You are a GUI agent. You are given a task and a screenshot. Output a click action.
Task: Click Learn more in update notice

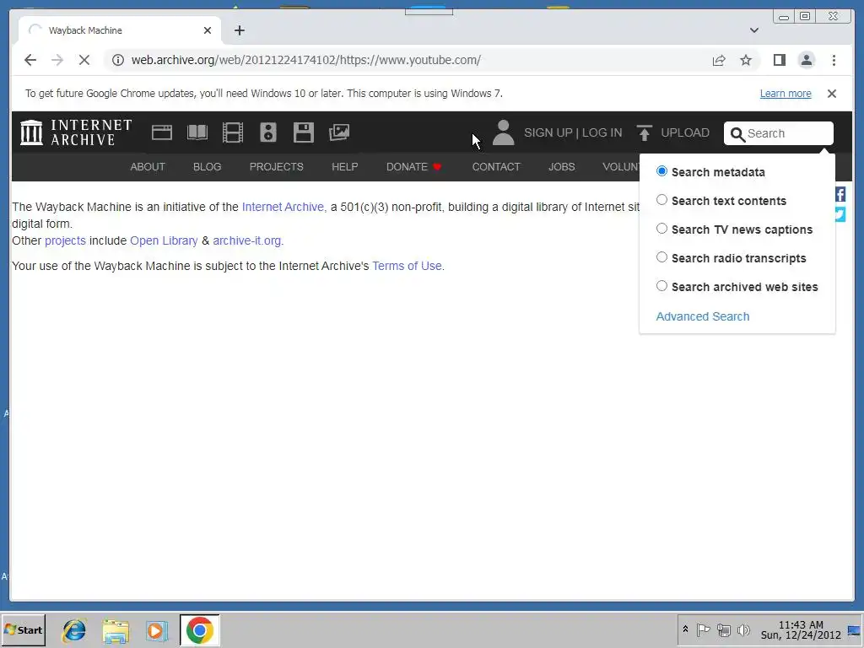786,94
